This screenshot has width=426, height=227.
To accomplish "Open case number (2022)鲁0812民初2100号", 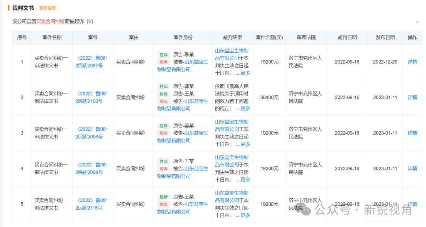I will click(92, 97).
